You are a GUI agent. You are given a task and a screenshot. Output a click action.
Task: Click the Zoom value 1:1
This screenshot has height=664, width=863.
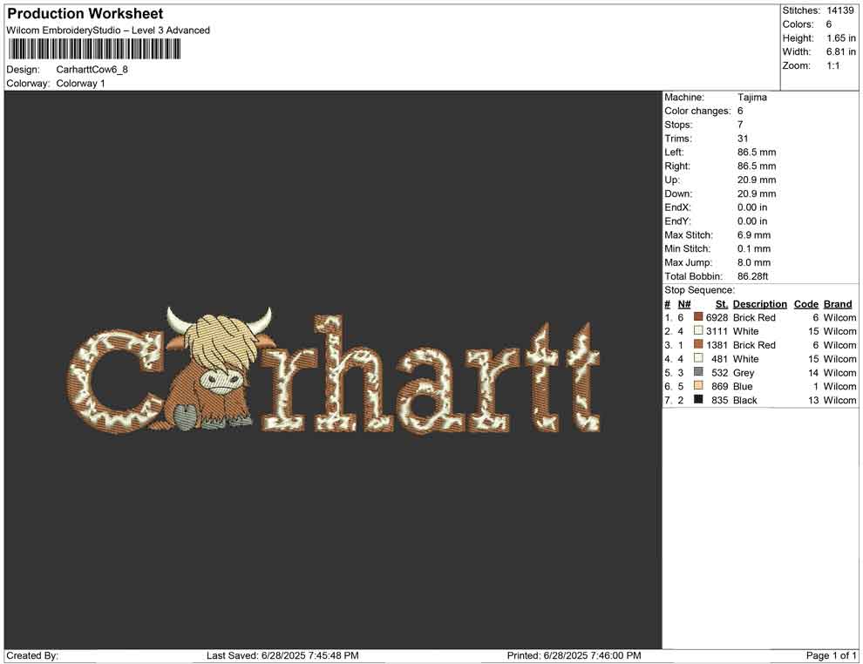pos(833,65)
